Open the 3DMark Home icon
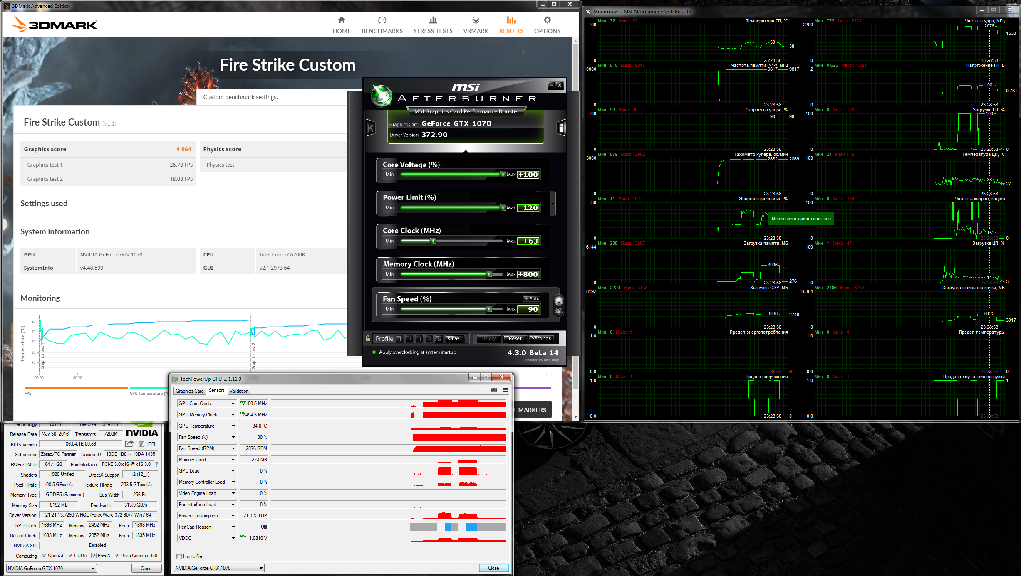1021x576 pixels. (341, 20)
